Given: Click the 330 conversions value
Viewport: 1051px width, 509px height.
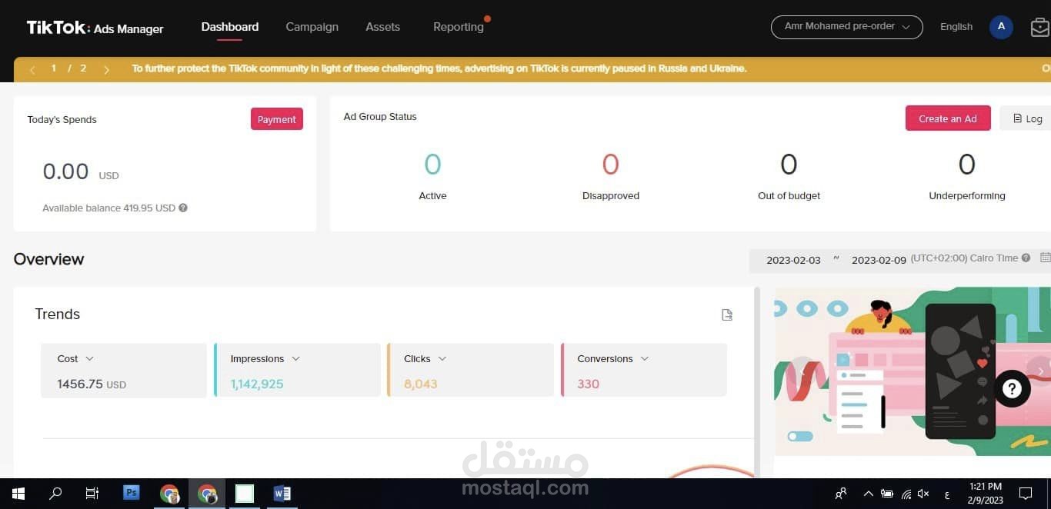Looking at the screenshot, I should click(588, 384).
